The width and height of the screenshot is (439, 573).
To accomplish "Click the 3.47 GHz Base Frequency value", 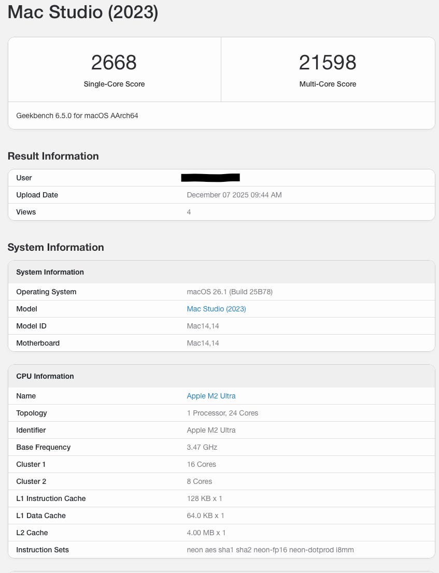I will pyautogui.click(x=202, y=447).
